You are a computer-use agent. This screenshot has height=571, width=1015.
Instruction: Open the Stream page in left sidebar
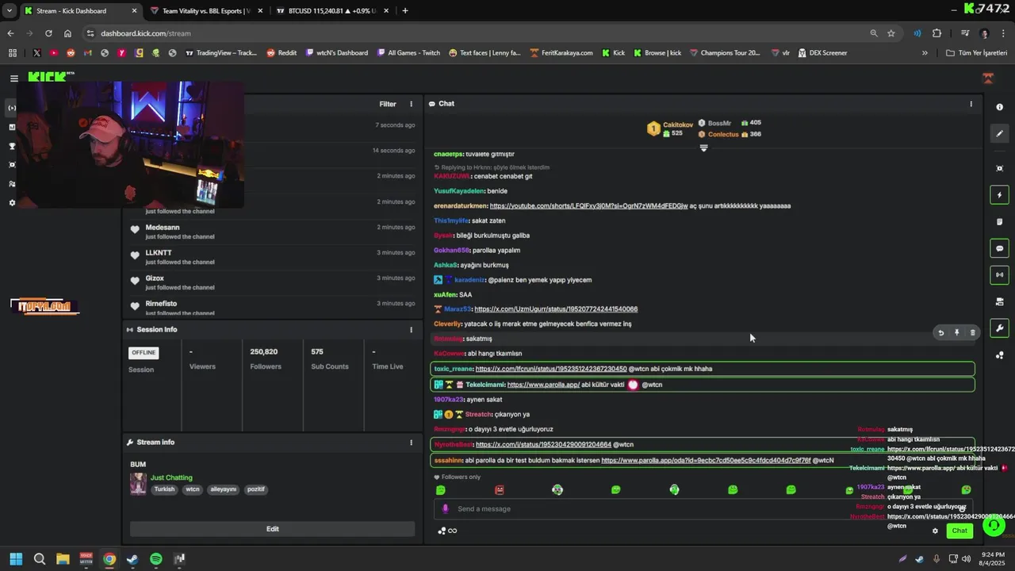[x=12, y=108]
